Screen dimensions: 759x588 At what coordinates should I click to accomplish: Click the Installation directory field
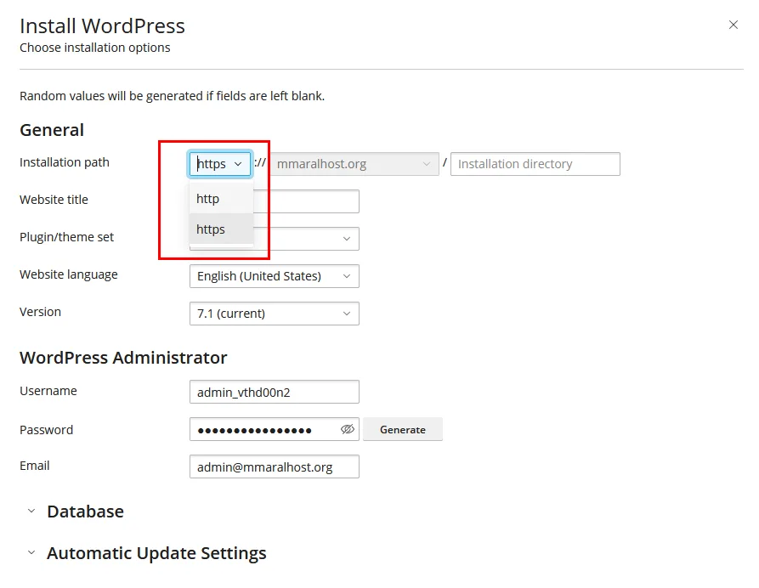535,164
